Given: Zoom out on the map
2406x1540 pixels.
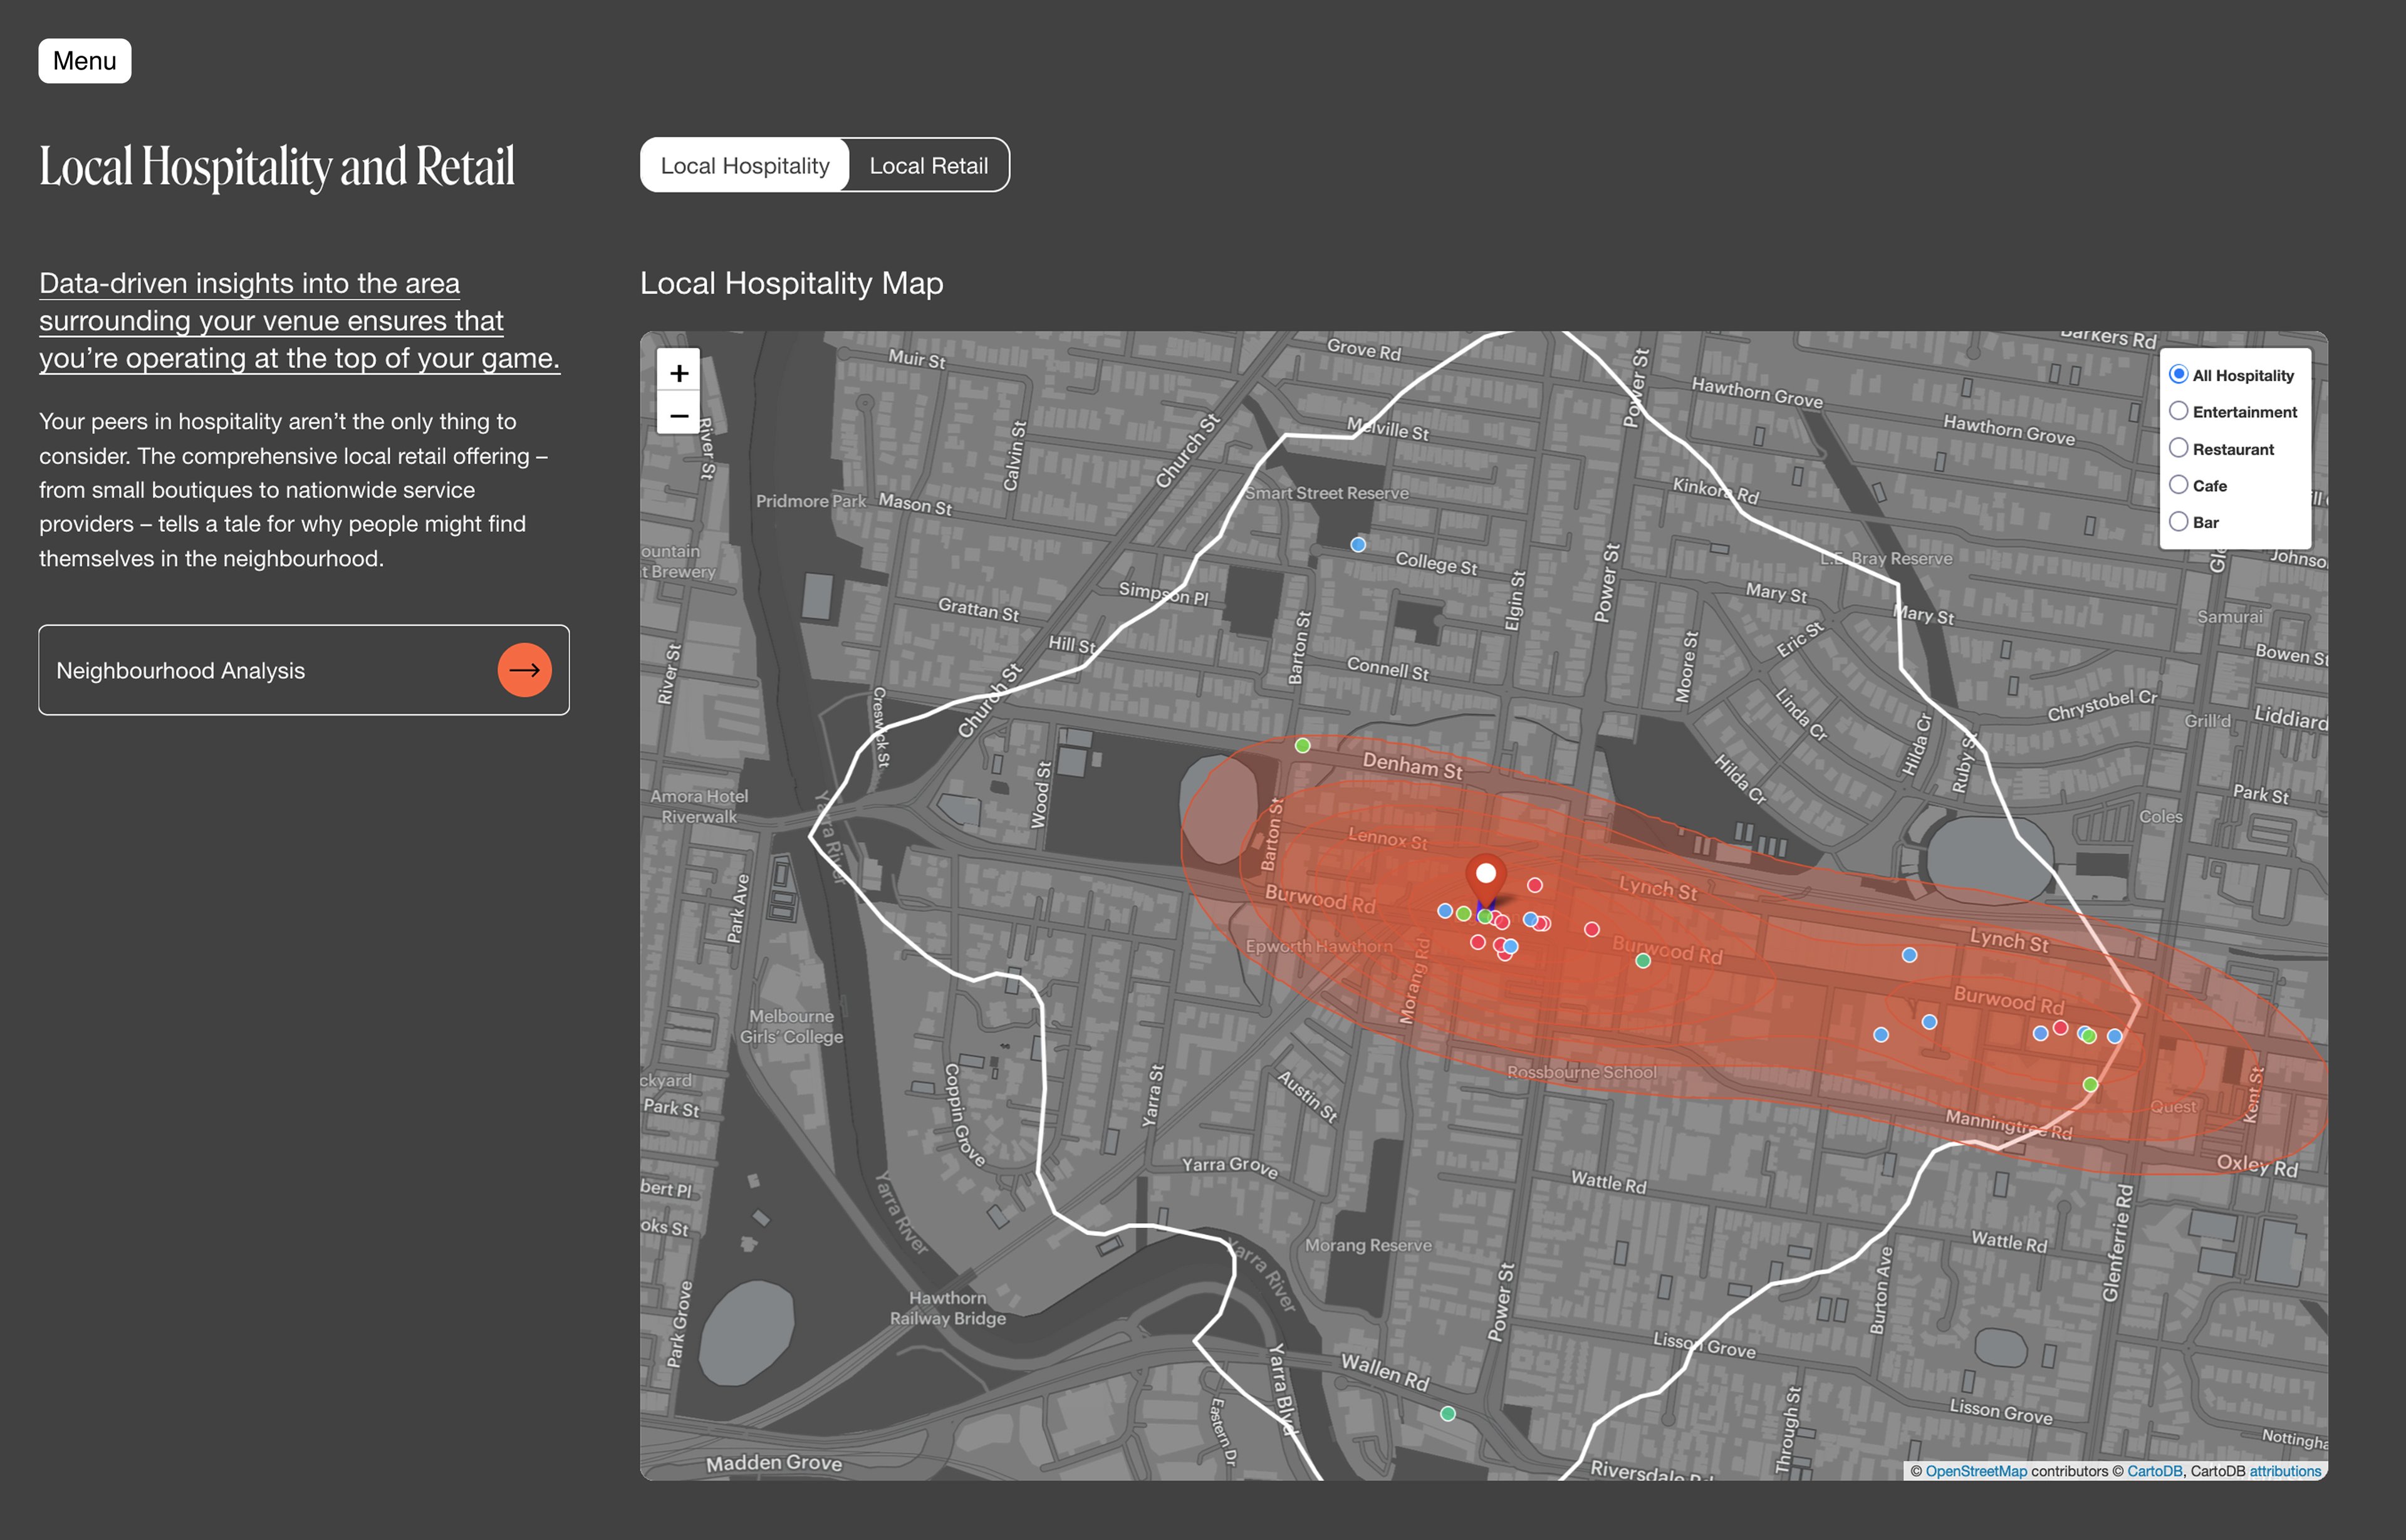Looking at the screenshot, I should [x=679, y=415].
